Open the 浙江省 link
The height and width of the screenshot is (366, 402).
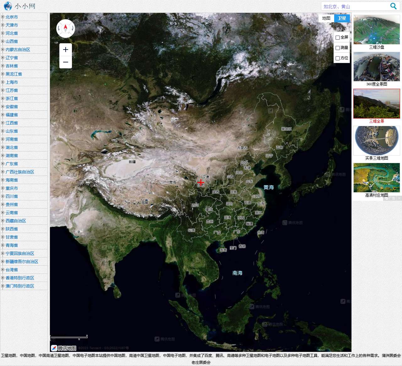(12, 98)
